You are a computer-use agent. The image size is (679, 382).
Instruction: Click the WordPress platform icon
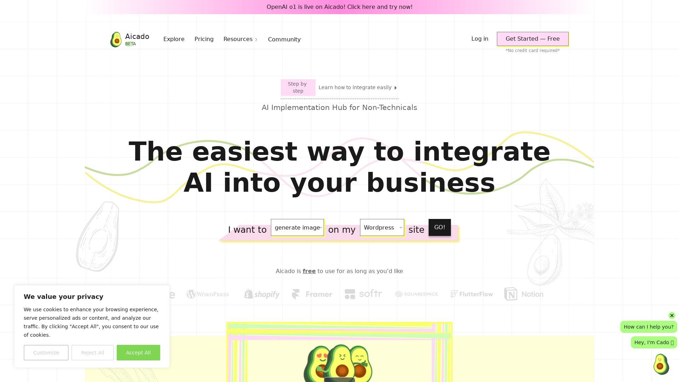[208, 294]
